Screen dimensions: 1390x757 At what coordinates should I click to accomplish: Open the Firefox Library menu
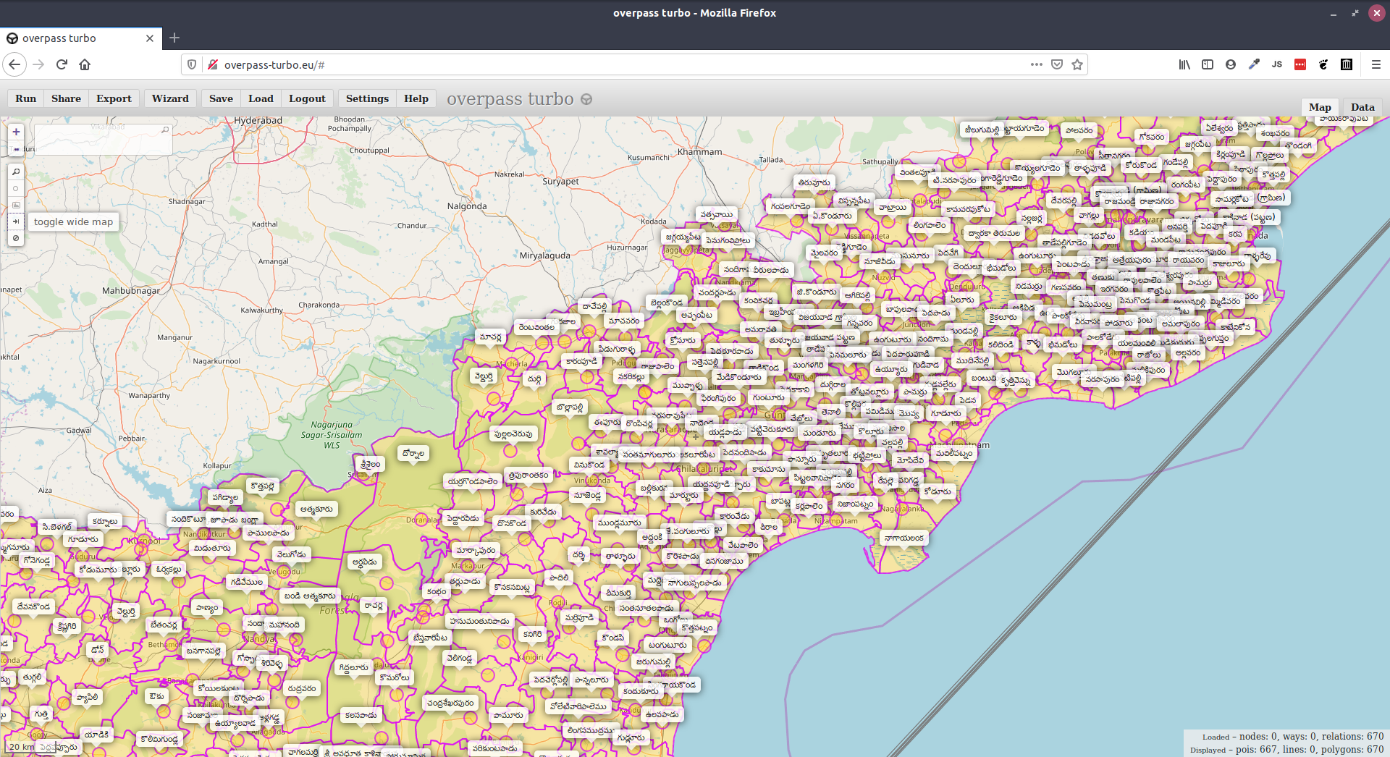[x=1184, y=64]
